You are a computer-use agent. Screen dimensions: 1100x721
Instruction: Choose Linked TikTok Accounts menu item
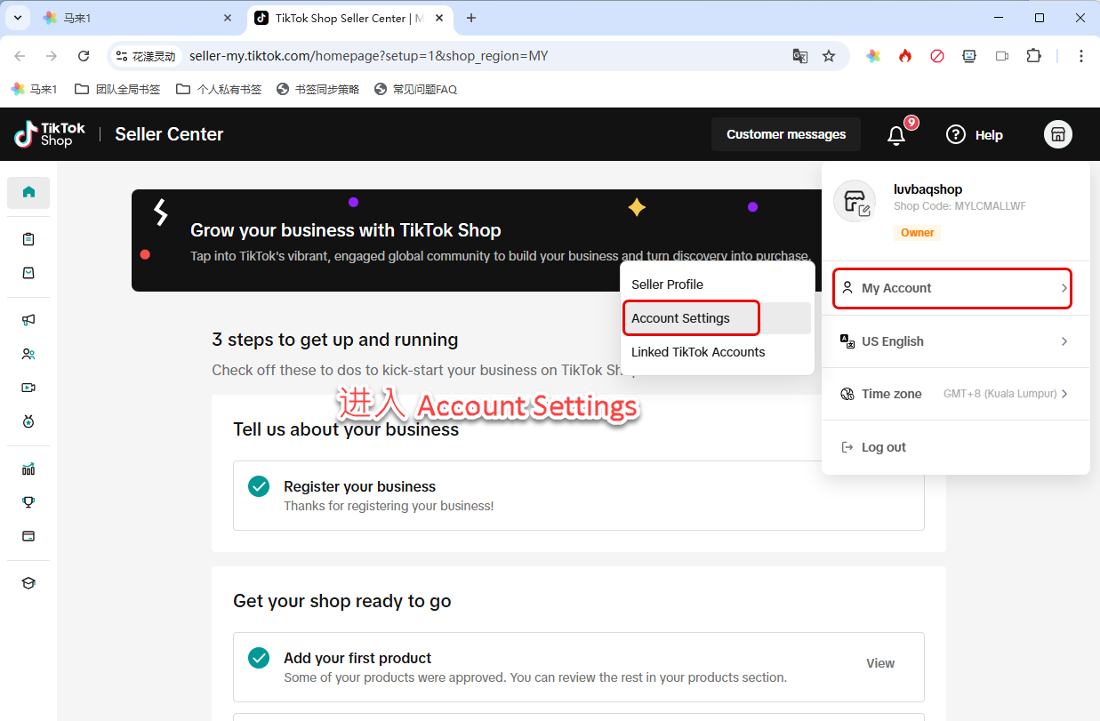click(698, 352)
